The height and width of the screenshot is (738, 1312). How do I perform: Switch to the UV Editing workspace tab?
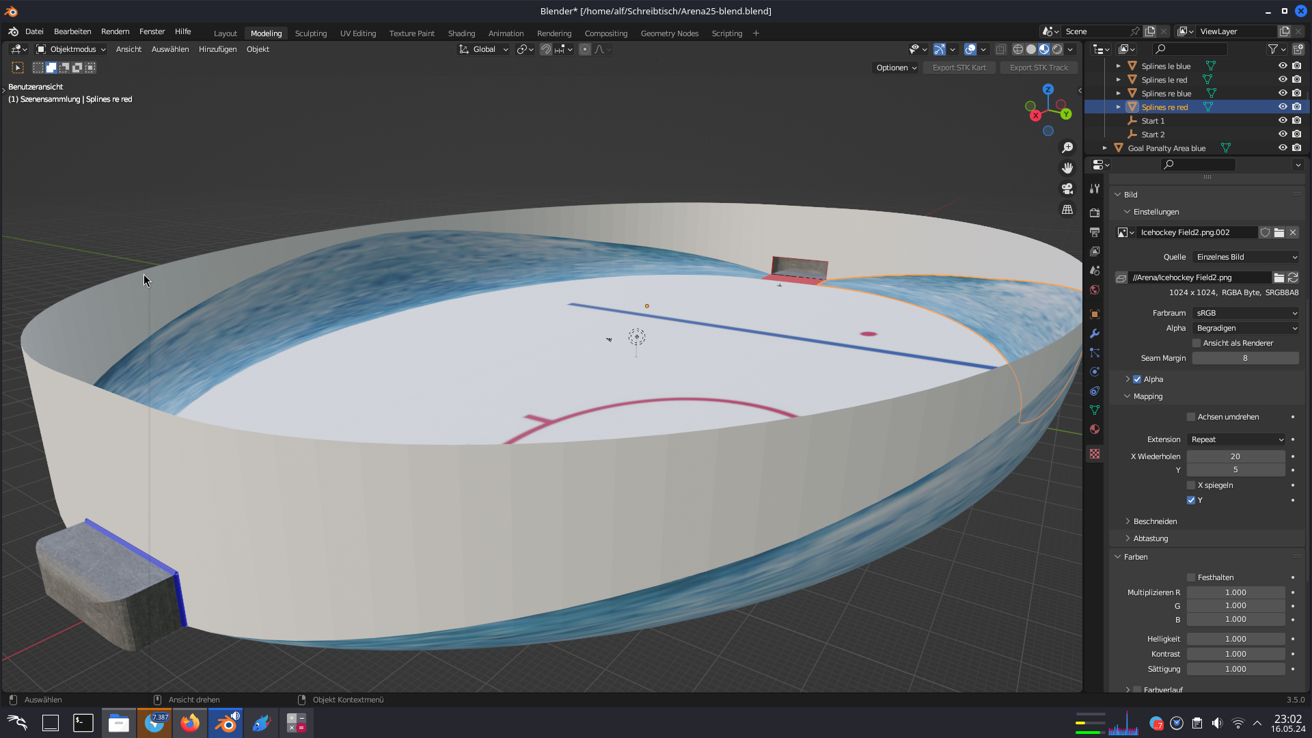tap(358, 33)
